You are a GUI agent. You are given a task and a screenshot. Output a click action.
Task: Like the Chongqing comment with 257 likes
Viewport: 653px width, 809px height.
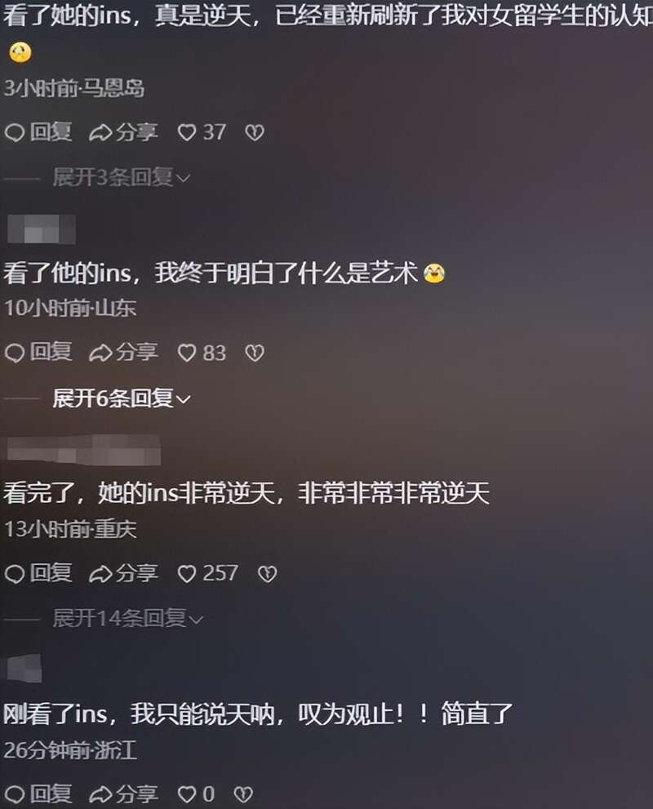pyautogui.click(x=207, y=574)
